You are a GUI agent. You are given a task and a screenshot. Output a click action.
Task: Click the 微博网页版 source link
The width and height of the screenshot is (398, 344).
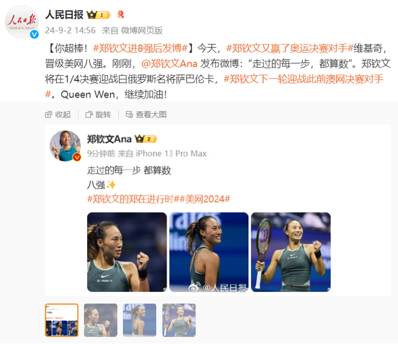point(142,30)
